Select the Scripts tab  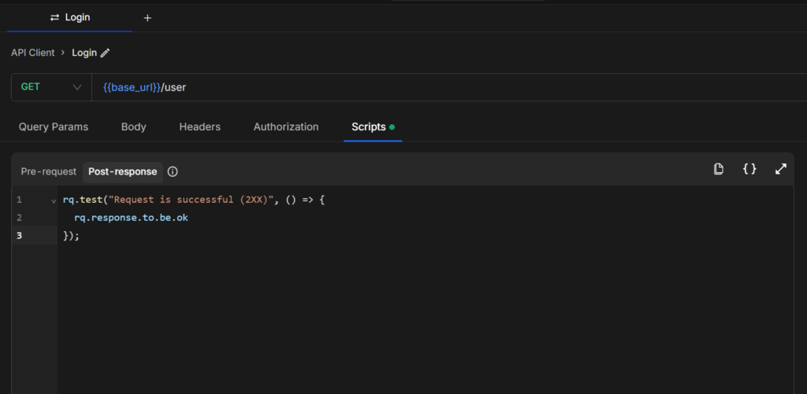click(369, 127)
